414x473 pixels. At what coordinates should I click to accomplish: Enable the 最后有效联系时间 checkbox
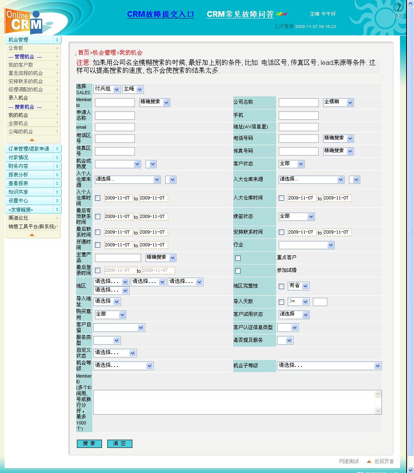coord(98,217)
